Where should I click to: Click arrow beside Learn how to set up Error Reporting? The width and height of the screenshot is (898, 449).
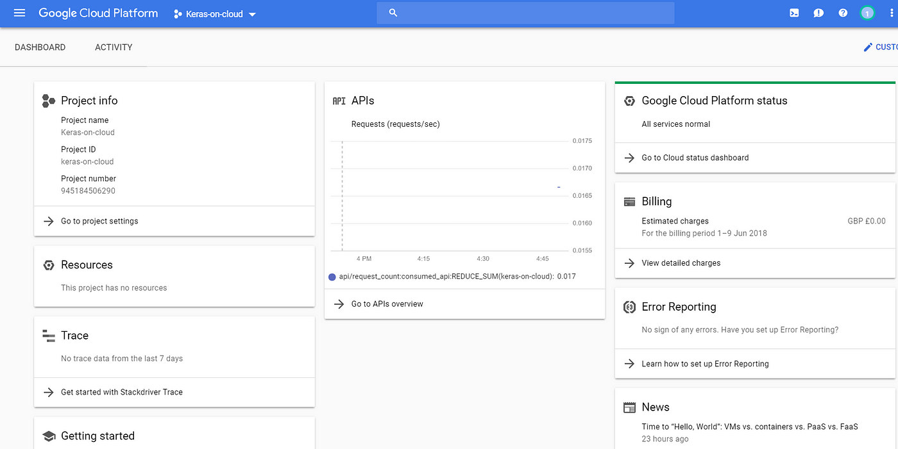point(629,364)
